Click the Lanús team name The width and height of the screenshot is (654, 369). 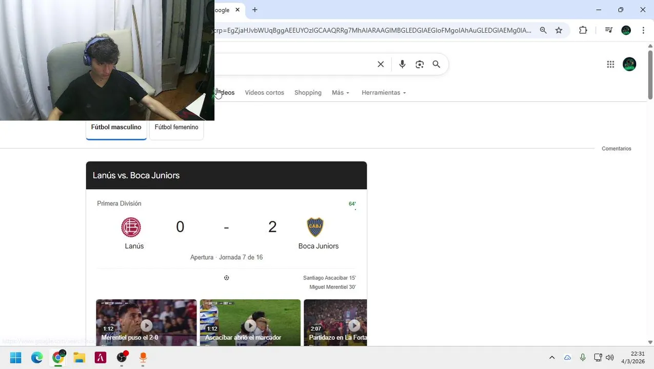pos(134,246)
